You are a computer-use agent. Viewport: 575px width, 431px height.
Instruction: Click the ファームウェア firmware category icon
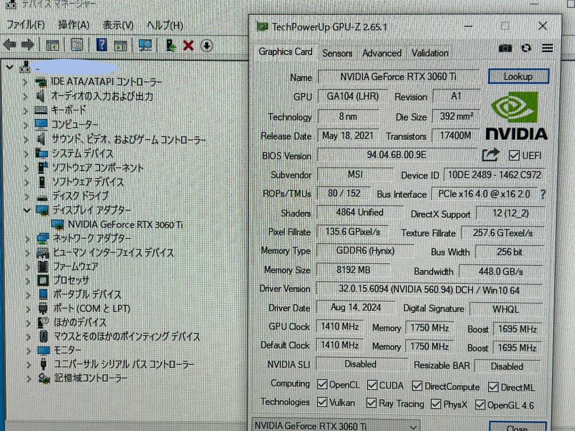[x=43, y=266]
